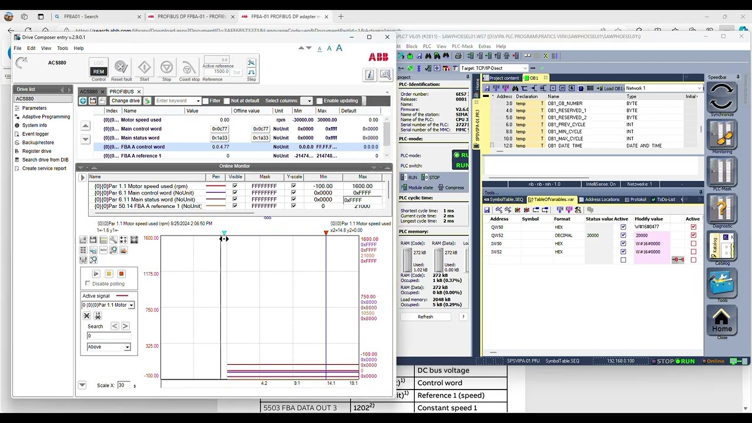Uncheck Modify Active box for QW52 row

point(693,235)
